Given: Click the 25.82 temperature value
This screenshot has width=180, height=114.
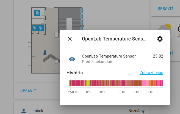Looking at the screenshot, I should (x=158, y=56).
